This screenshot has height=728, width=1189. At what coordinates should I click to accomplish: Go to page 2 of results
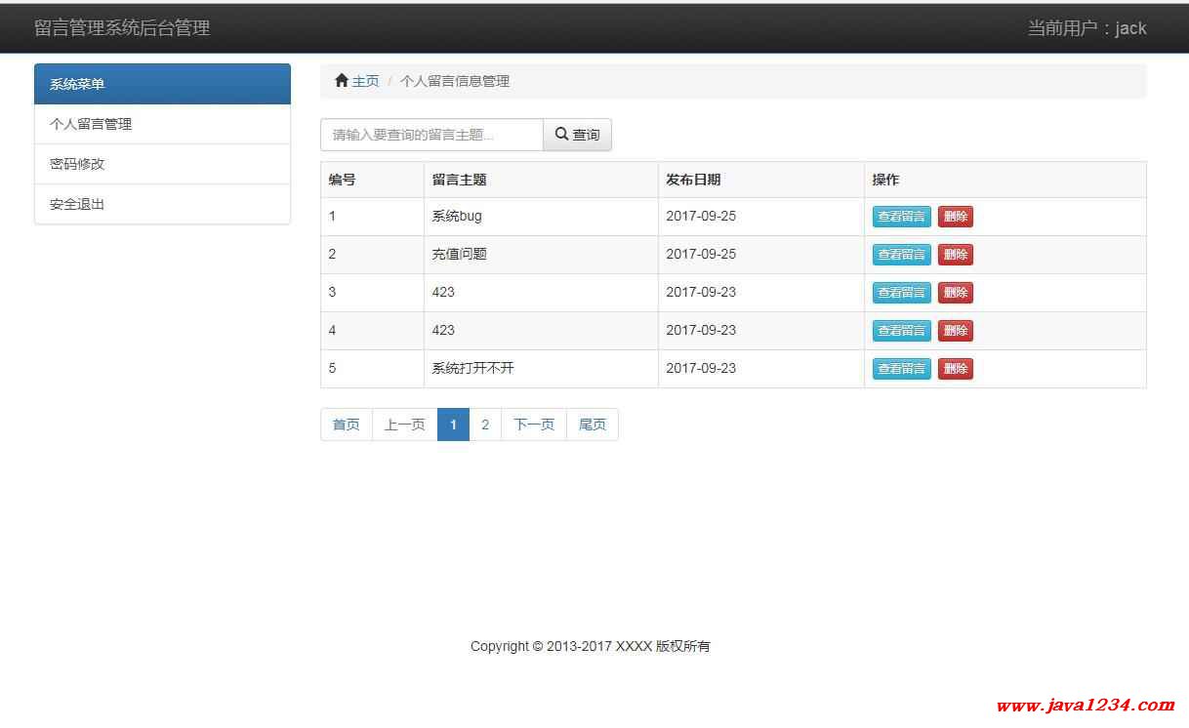pos(485,425)
